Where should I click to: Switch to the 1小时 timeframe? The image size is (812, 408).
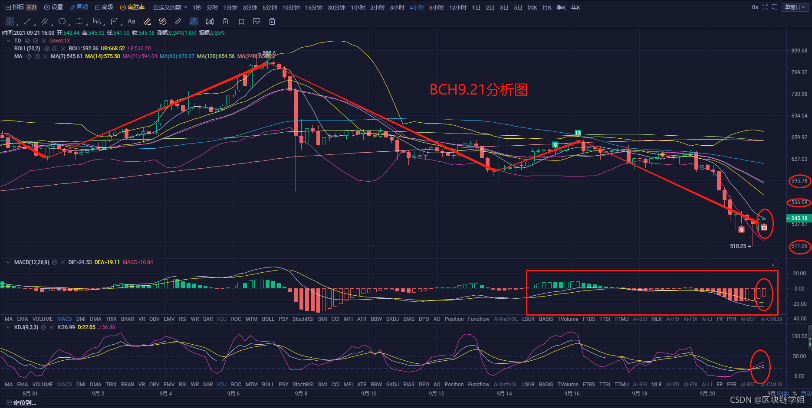pyautogui.click(x=358, y=7)
